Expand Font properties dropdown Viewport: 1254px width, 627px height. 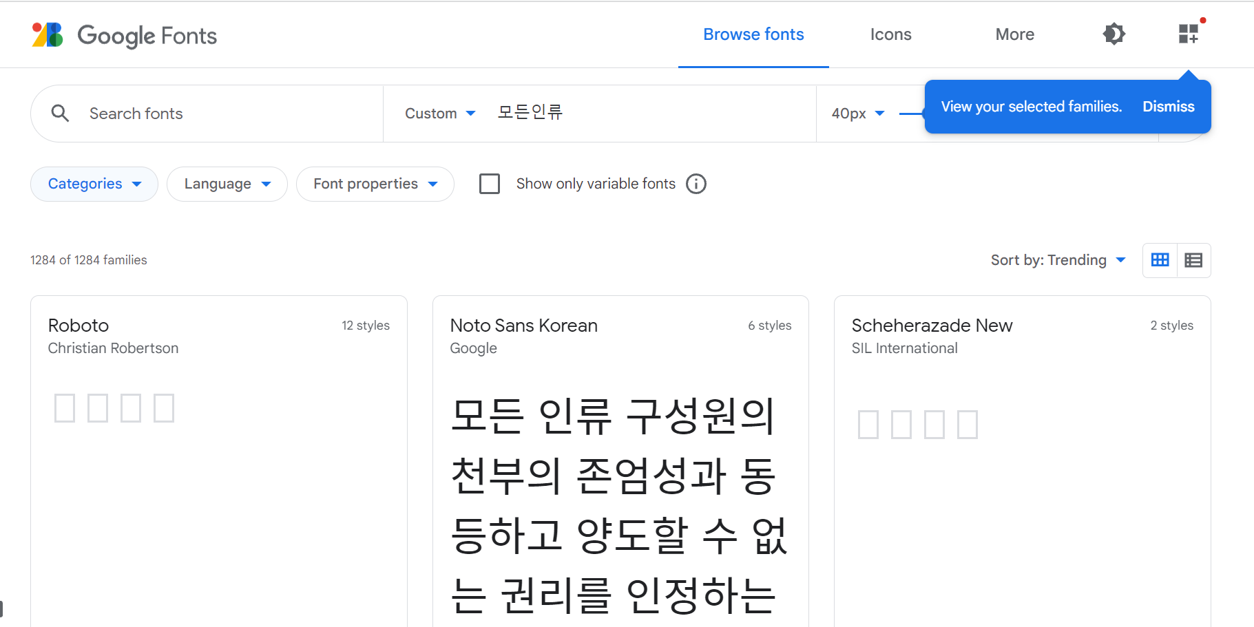pos(375,184)
